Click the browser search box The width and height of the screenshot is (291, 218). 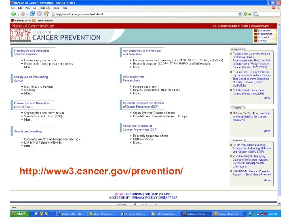pos(267,14)
